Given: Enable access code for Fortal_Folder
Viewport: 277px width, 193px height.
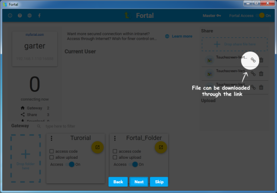Looking at the screenshot, I should click(115, 151).
